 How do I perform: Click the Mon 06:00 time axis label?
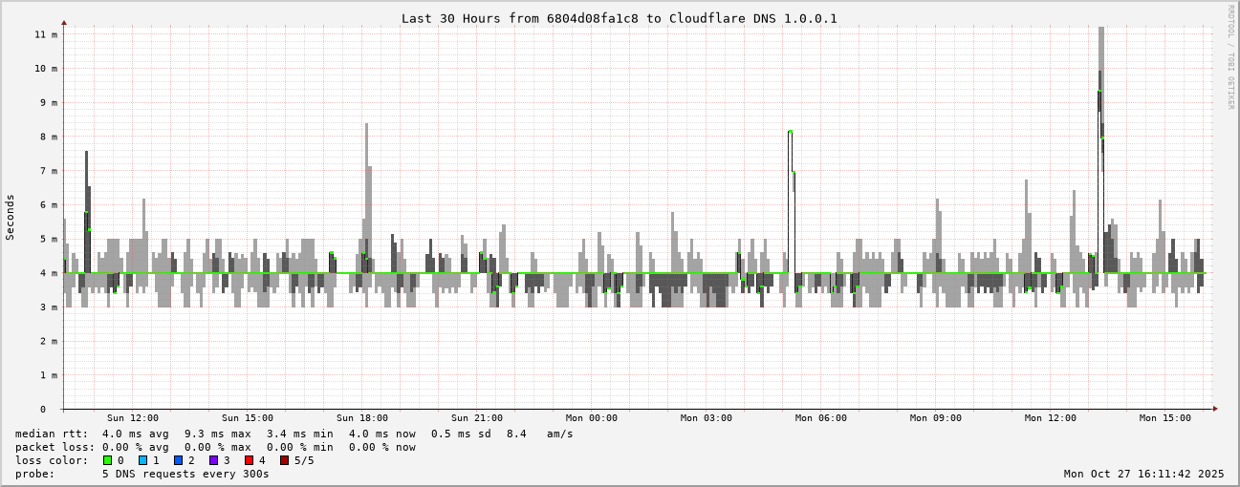point(820,418)
